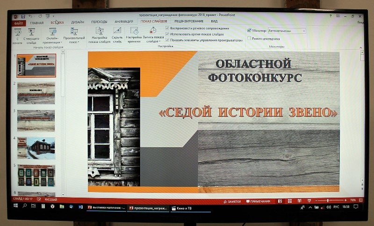
Task: Open Record slide show dropdown
Action: [153, 35]
